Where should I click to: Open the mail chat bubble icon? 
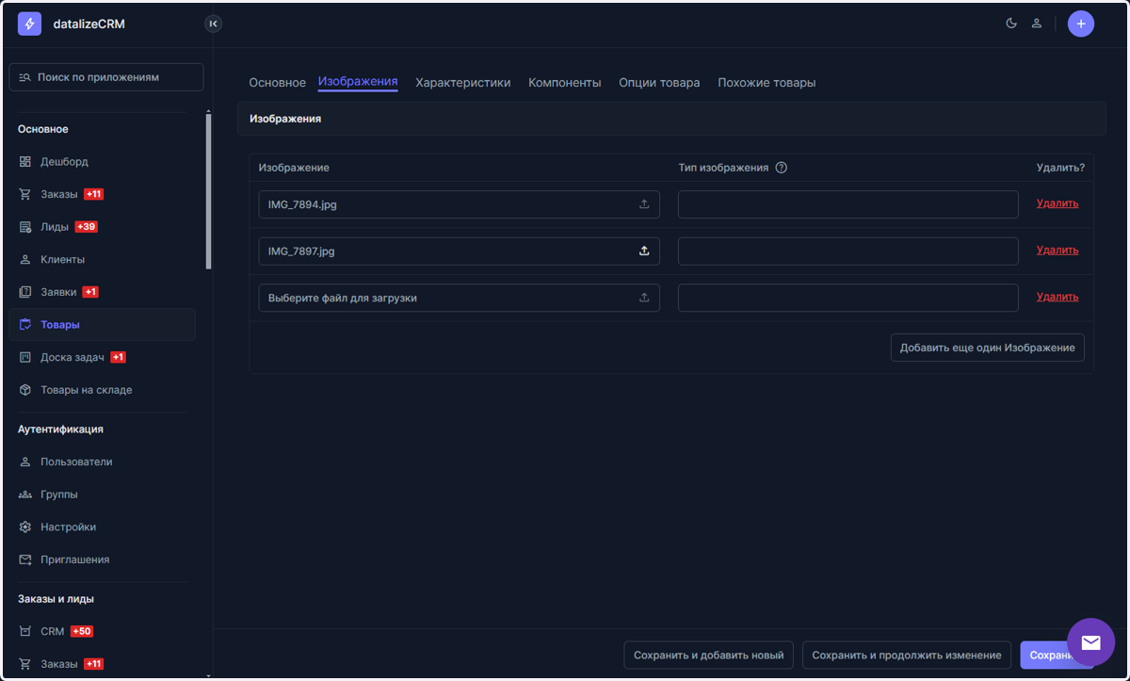(x=1090, y=642)
